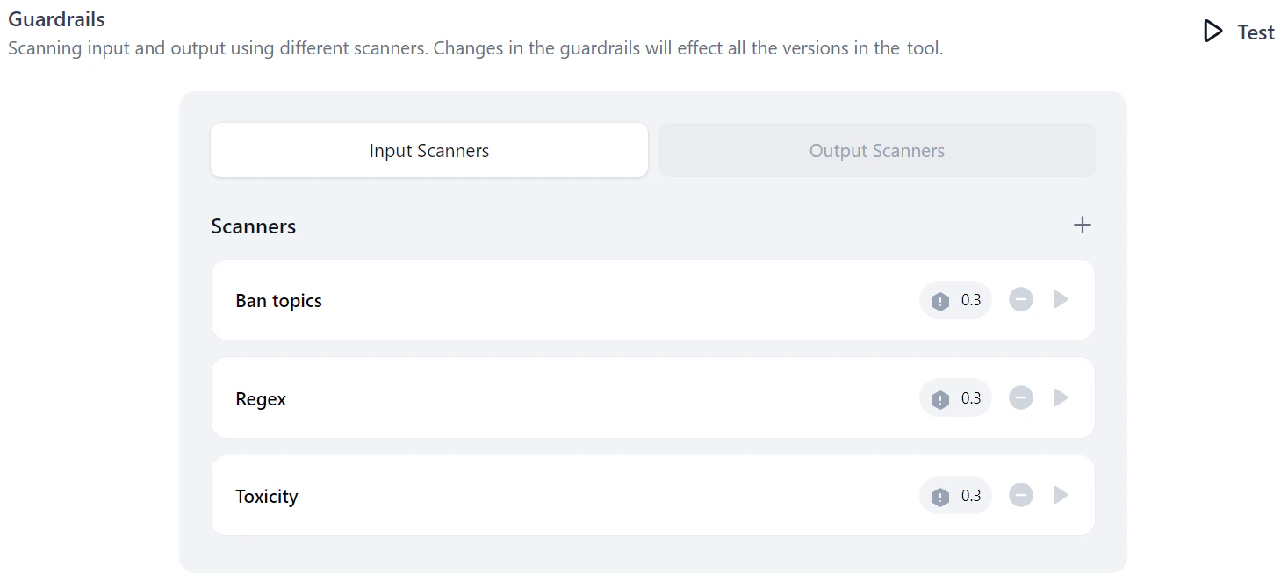Run the Regex scanner

1060,397
